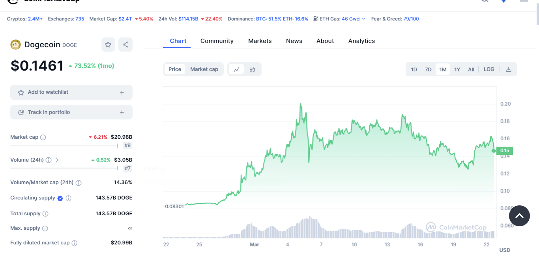
Task: Toggle LOG scale on the chart
Action: 489,69
